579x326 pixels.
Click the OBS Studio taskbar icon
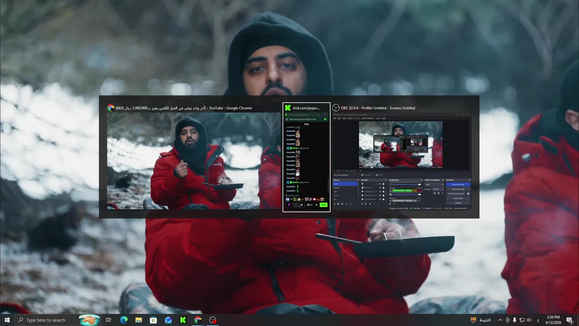(213, 320)
